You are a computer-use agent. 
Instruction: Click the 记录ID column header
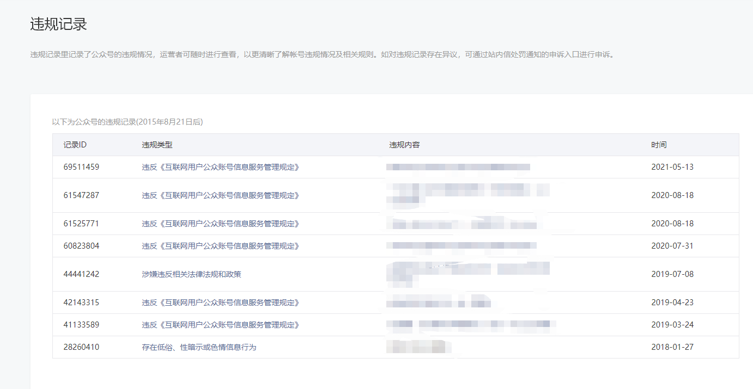(x=75, y=145)
